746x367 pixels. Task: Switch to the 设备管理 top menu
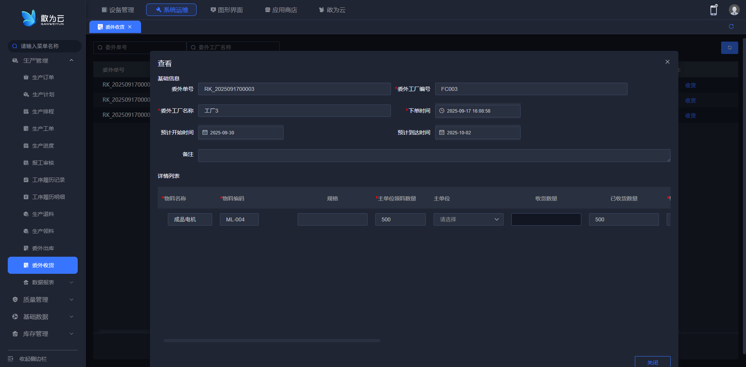(118, 10)
